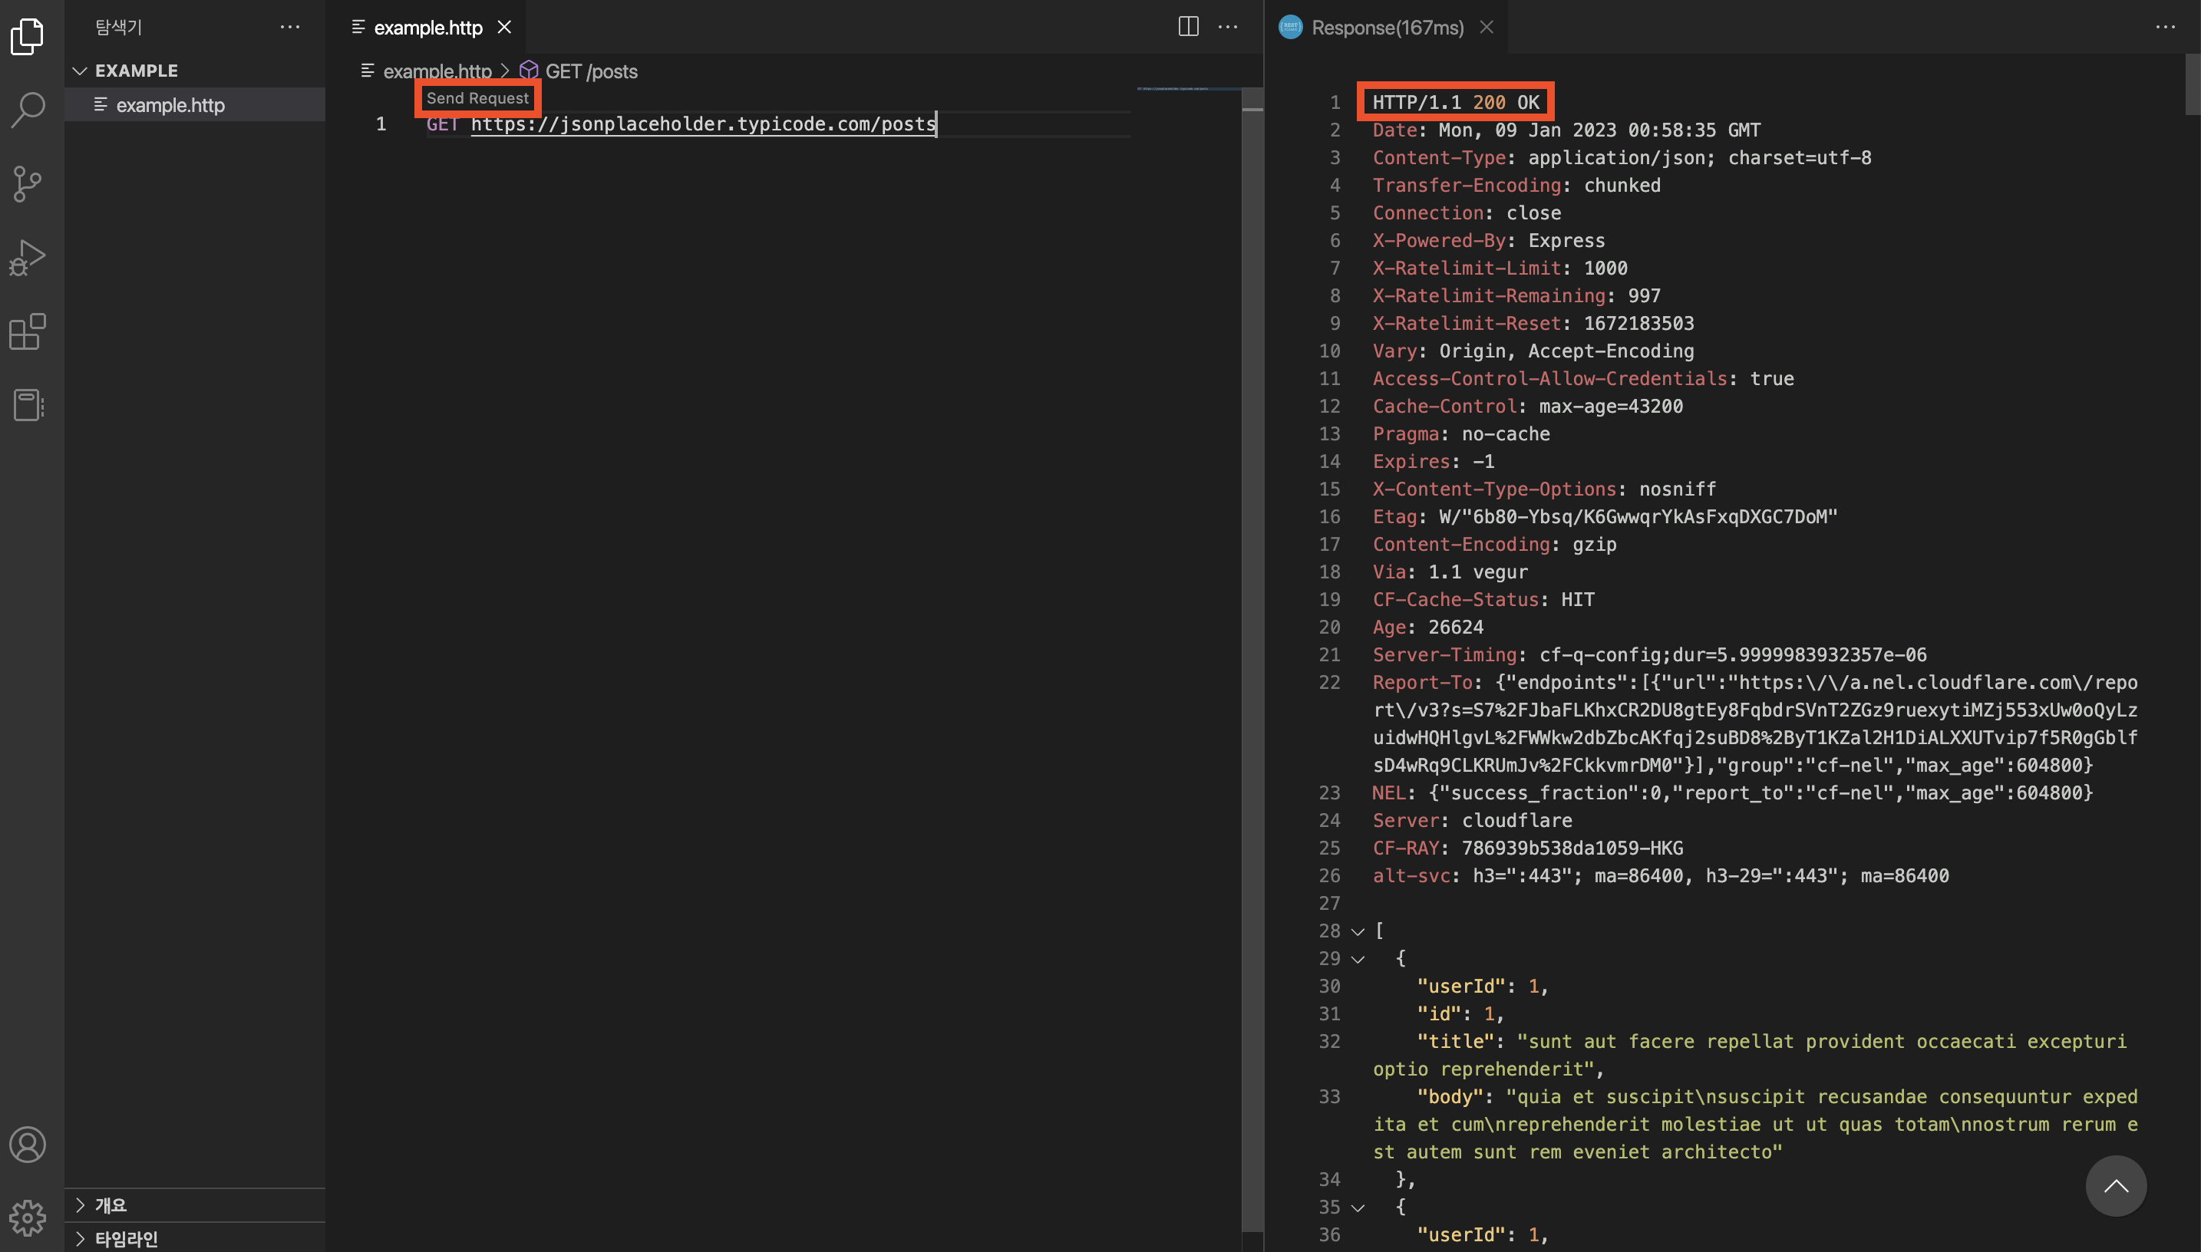Open editor more actions menu
The image size is (2201, 1252).
pos(1227,27)
